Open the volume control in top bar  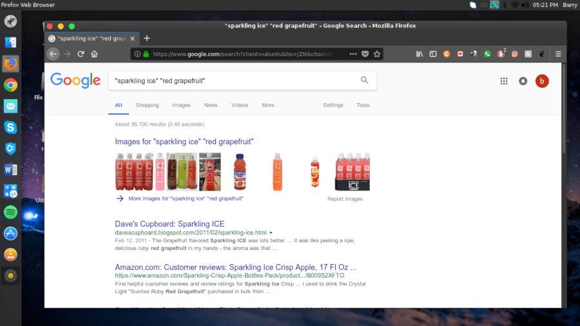(x=525, y=5)
